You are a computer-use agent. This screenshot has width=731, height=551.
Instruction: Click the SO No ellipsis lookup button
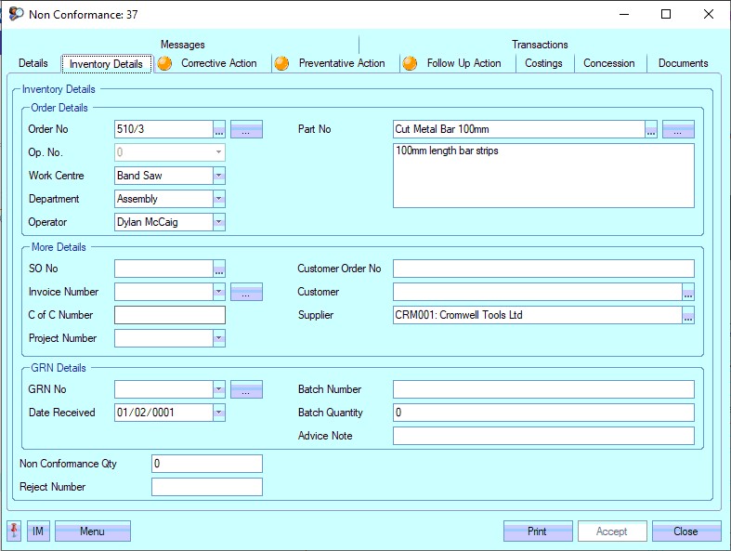click(x=219, y=269)
